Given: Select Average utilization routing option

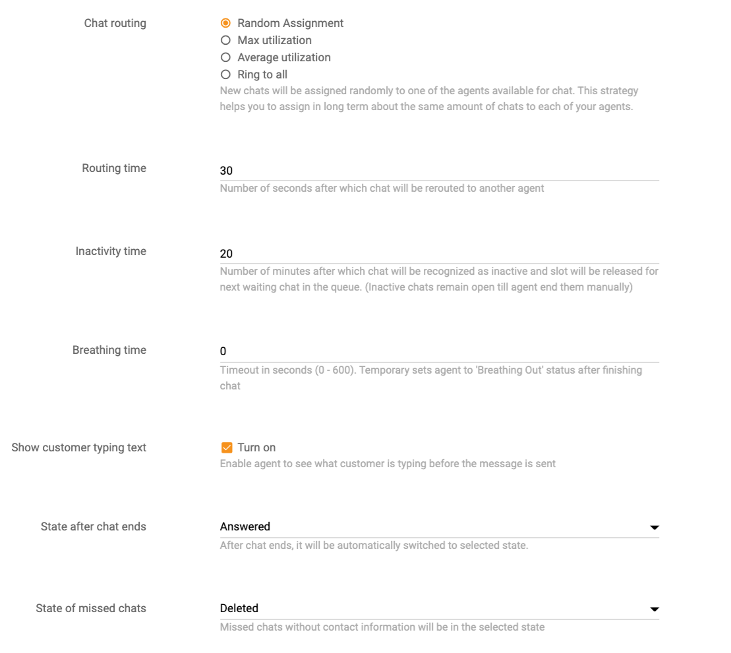Looking at the screenshot, I should (226, 57).
